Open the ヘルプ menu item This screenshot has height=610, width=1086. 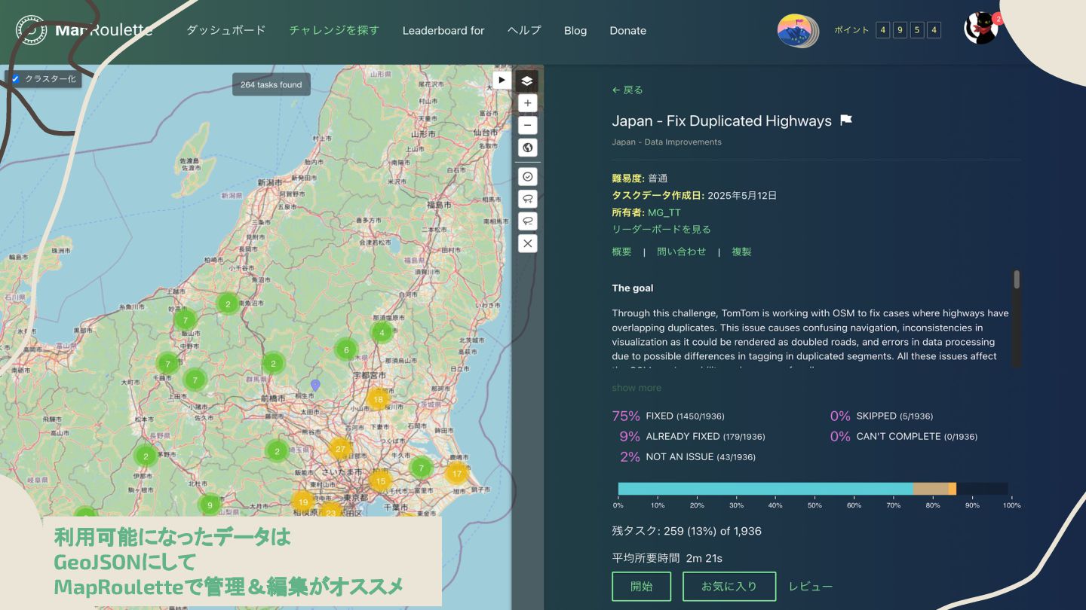(x=524, y=30)
